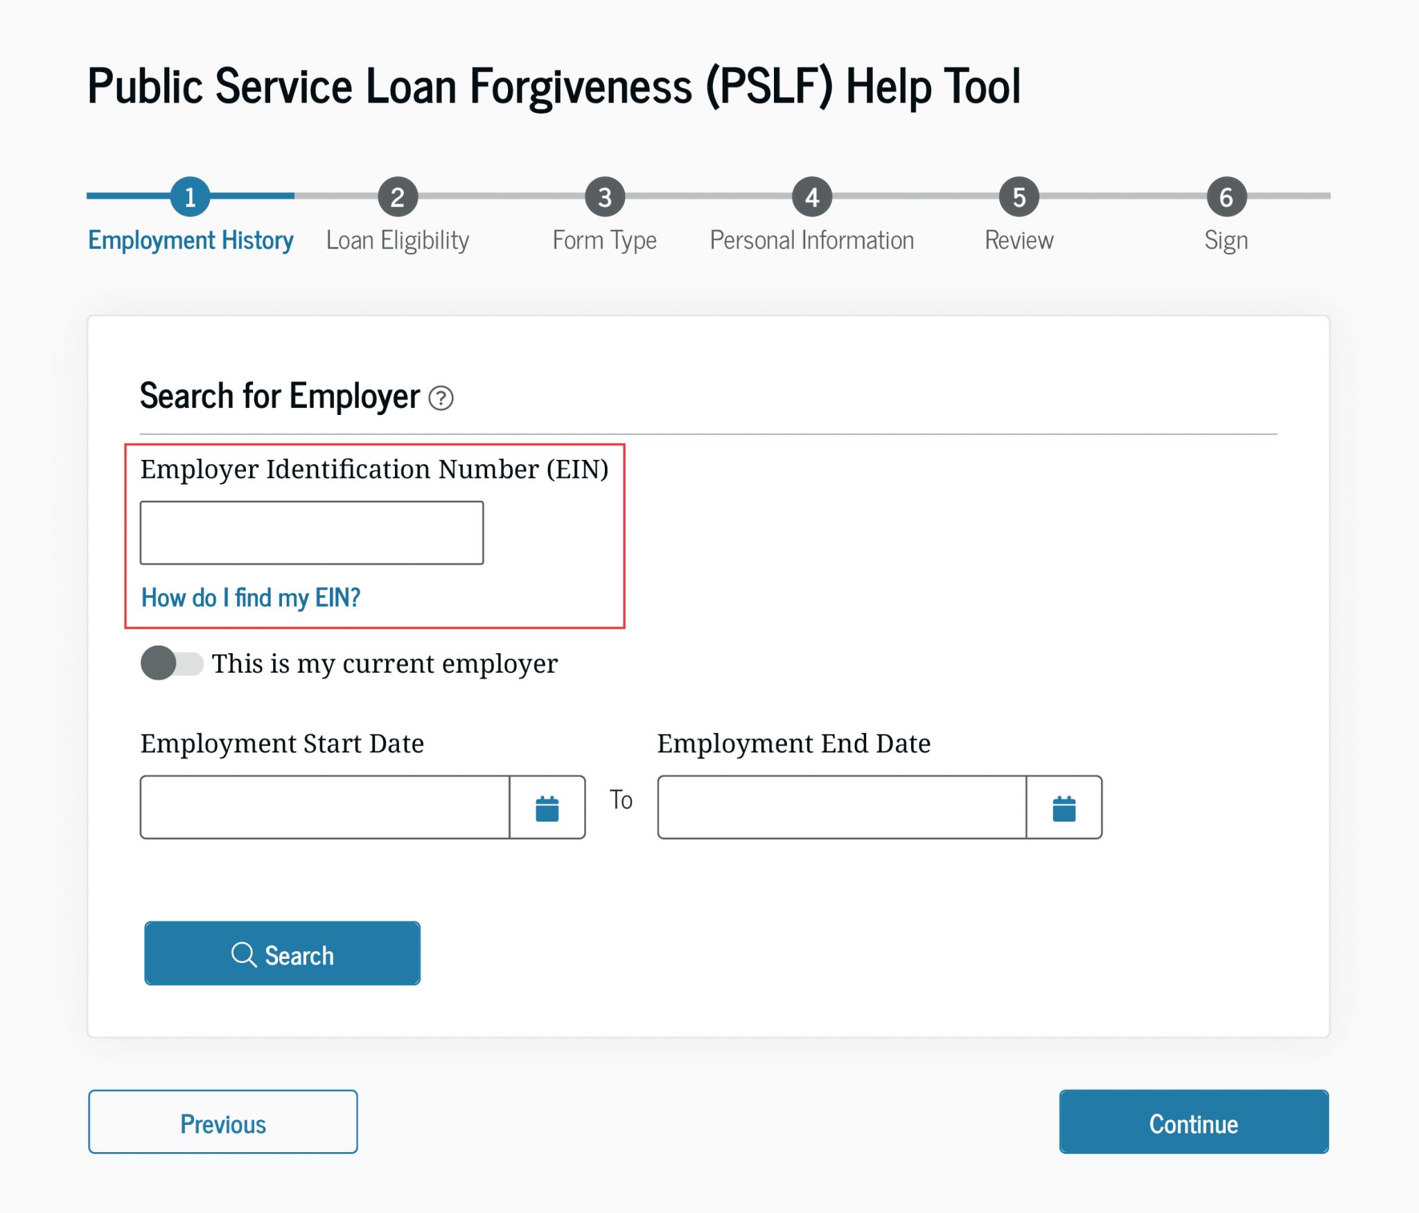
Task: Select step circle 3 labeled Form Type
Action: [603, 196]
